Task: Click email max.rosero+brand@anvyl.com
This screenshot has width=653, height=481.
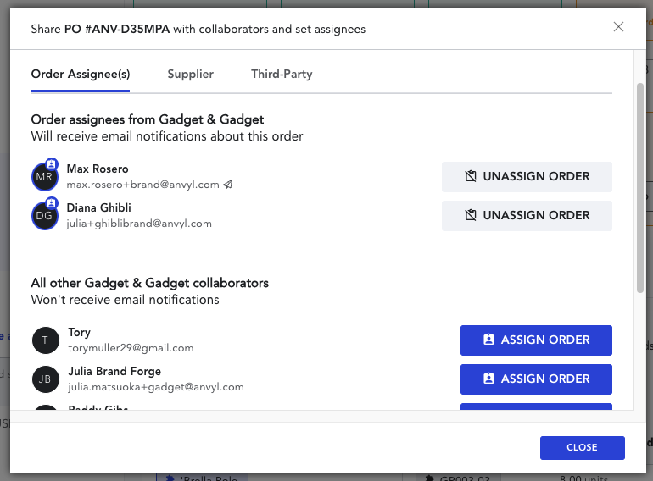Action: 142,185
